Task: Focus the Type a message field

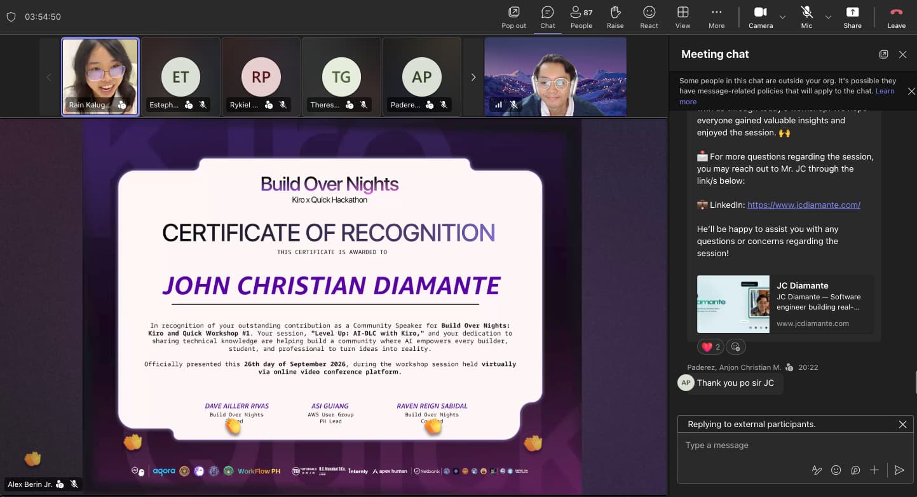Action: [796, 446]
